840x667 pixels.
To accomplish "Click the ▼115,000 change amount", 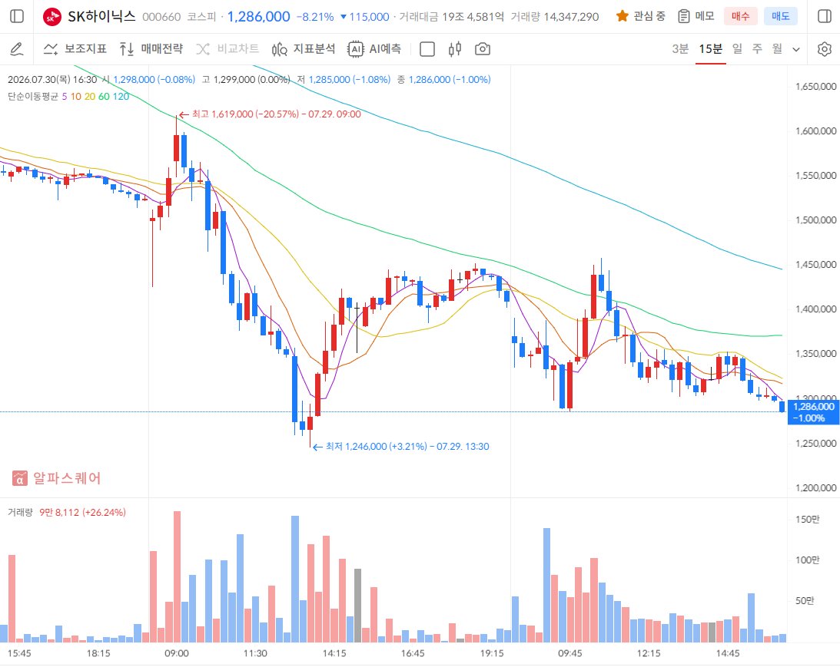I will (x=364, y=17).
